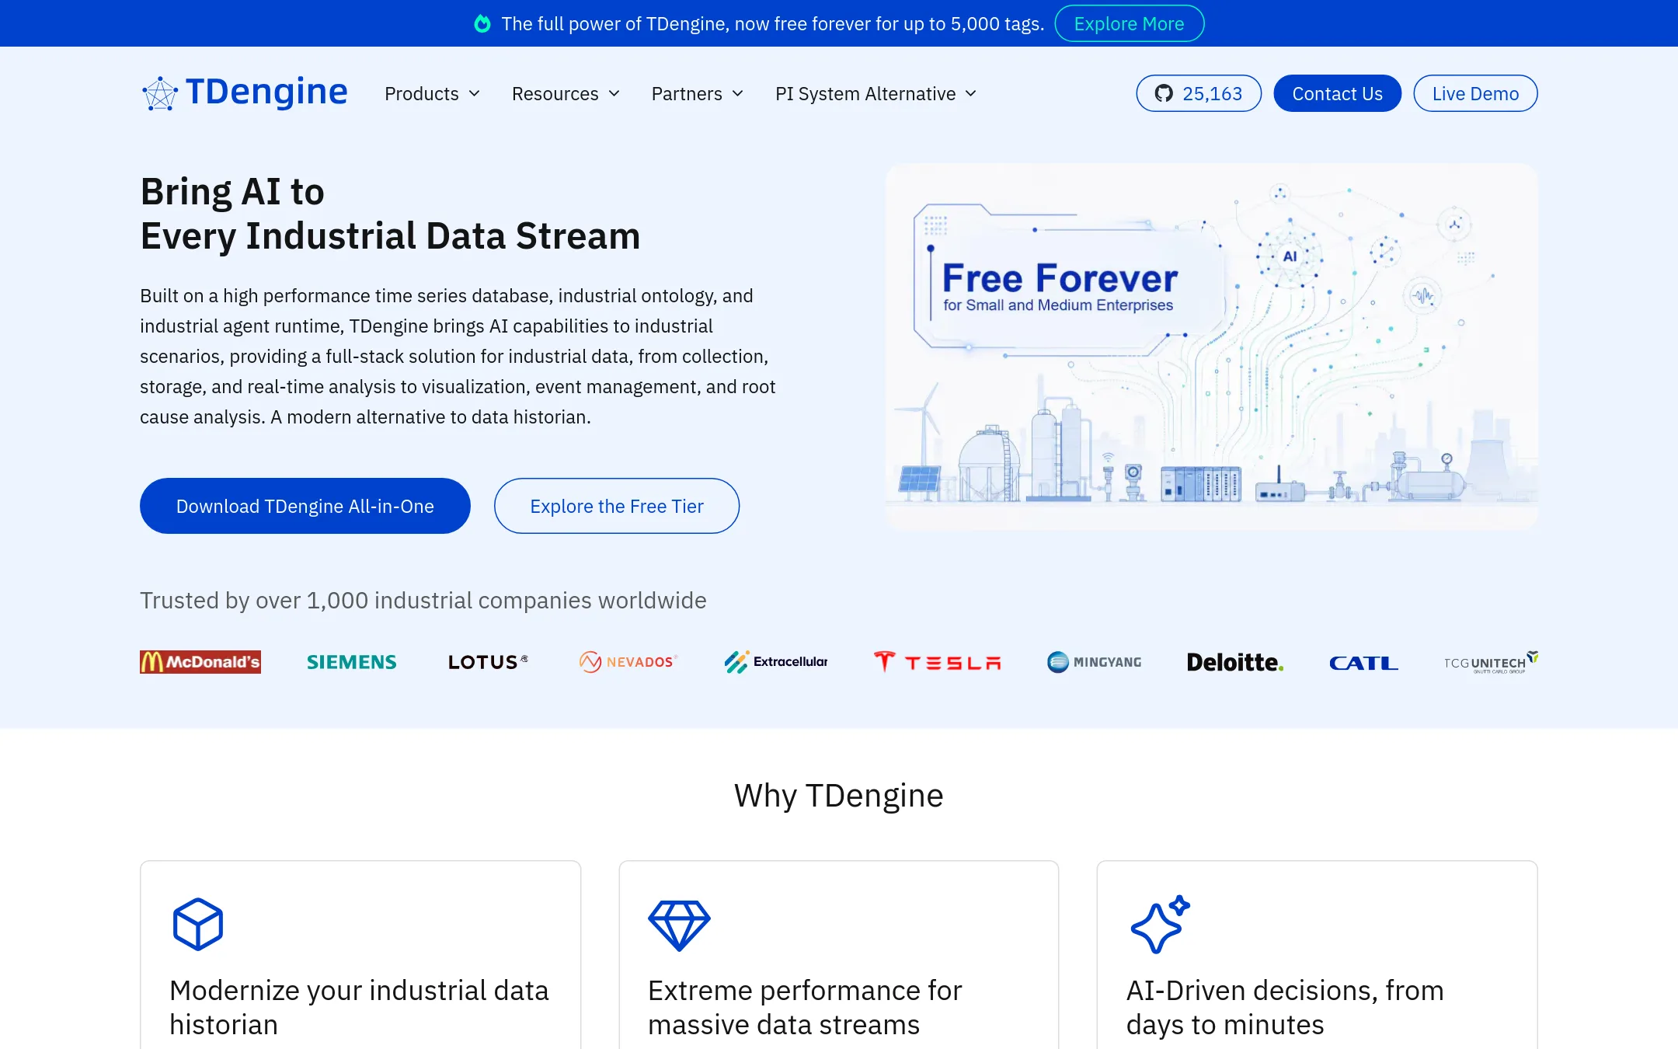Open the Partners menu

698,94
